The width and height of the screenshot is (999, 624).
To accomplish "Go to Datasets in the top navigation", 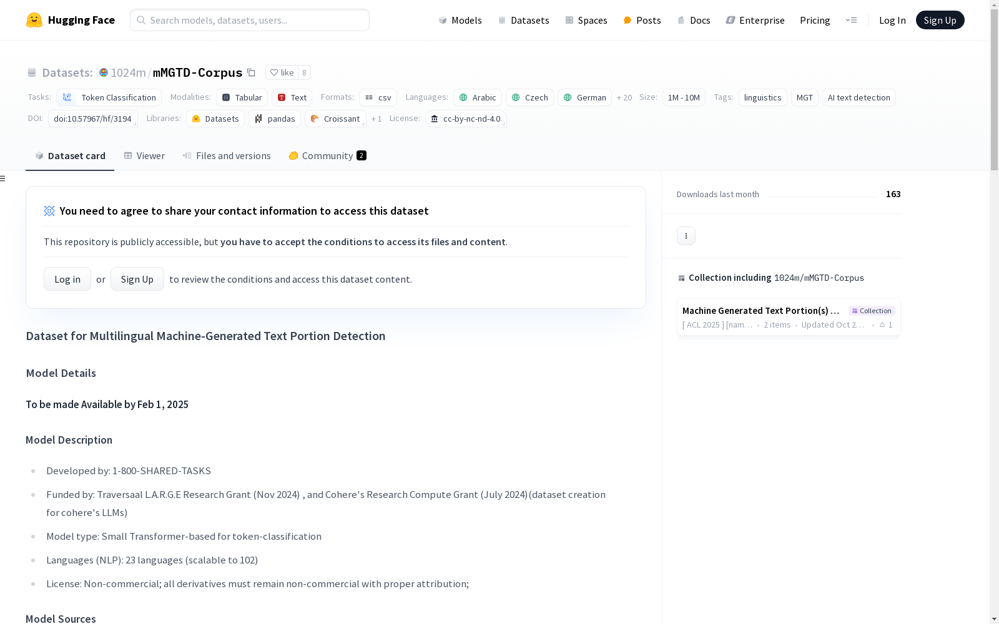I will 523,20.
